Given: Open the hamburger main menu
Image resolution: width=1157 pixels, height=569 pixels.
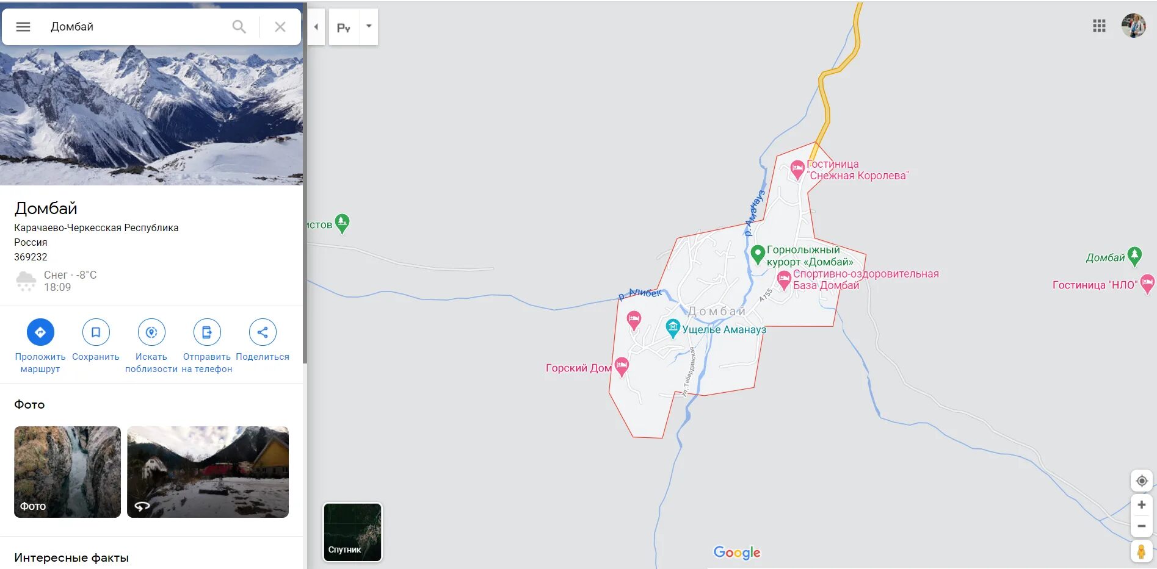Looking at the screenshot, I should [x=23, y=27].
